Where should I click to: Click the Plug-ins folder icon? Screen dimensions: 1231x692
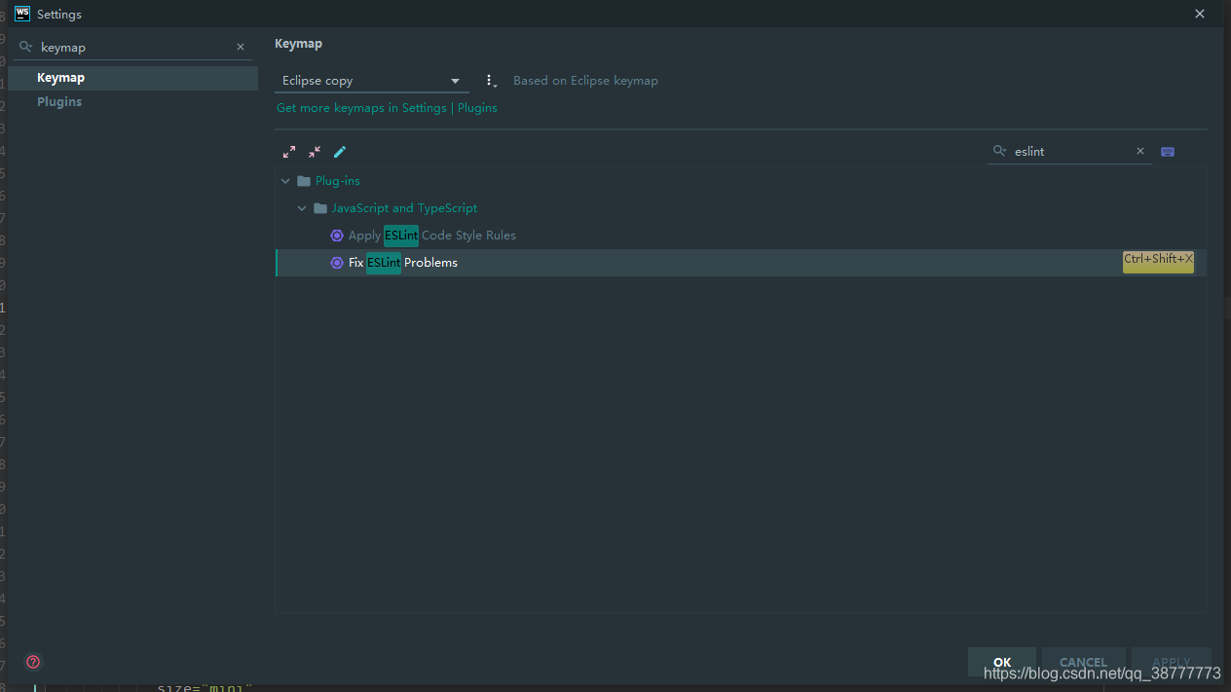[x=304, y=181]
